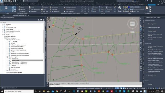Click the Intersecciones tool in ribbon
The width and height of the screenshot is (165, 93).
(54, 7)
